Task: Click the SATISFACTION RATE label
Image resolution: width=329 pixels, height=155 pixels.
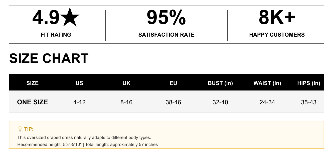Action: (166, 35)
